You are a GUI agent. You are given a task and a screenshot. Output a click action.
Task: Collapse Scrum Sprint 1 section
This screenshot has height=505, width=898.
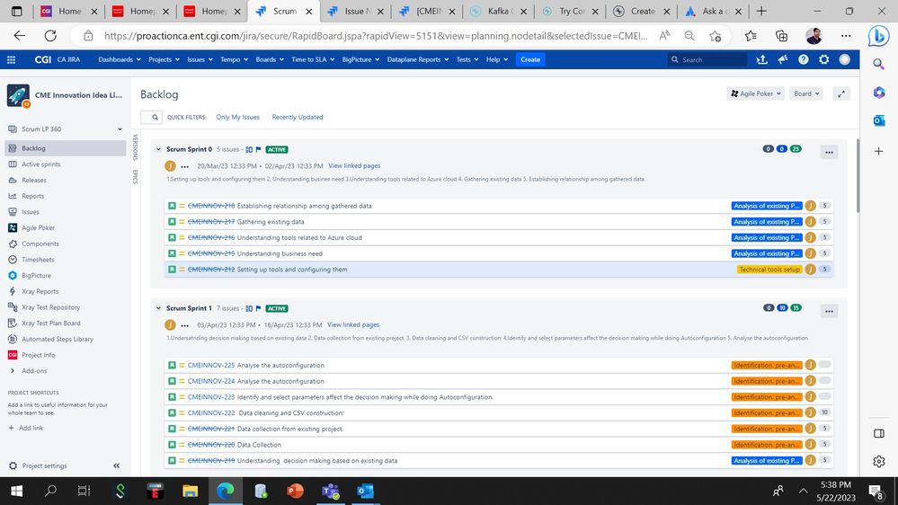tap(158, 308)
